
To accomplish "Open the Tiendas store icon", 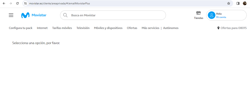I will (198, 13).
